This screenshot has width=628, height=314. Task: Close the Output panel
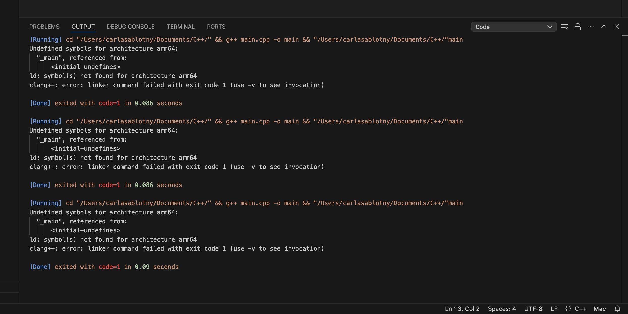point(617,27)
